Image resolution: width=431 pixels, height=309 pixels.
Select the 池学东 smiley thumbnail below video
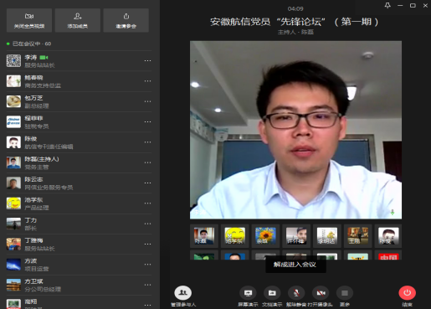click(x=234, y=236)
